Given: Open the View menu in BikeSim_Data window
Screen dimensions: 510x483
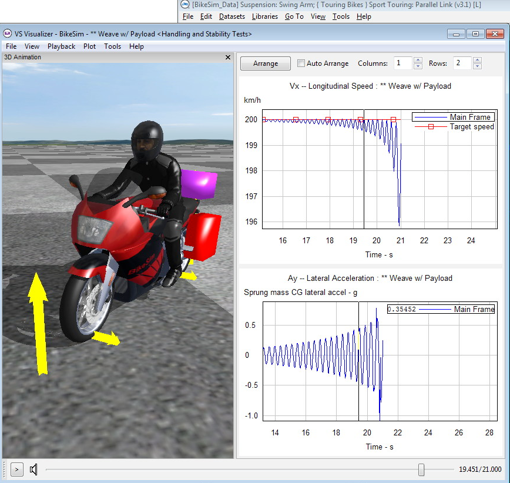Looking at the screenshot, I should (318, 16).
